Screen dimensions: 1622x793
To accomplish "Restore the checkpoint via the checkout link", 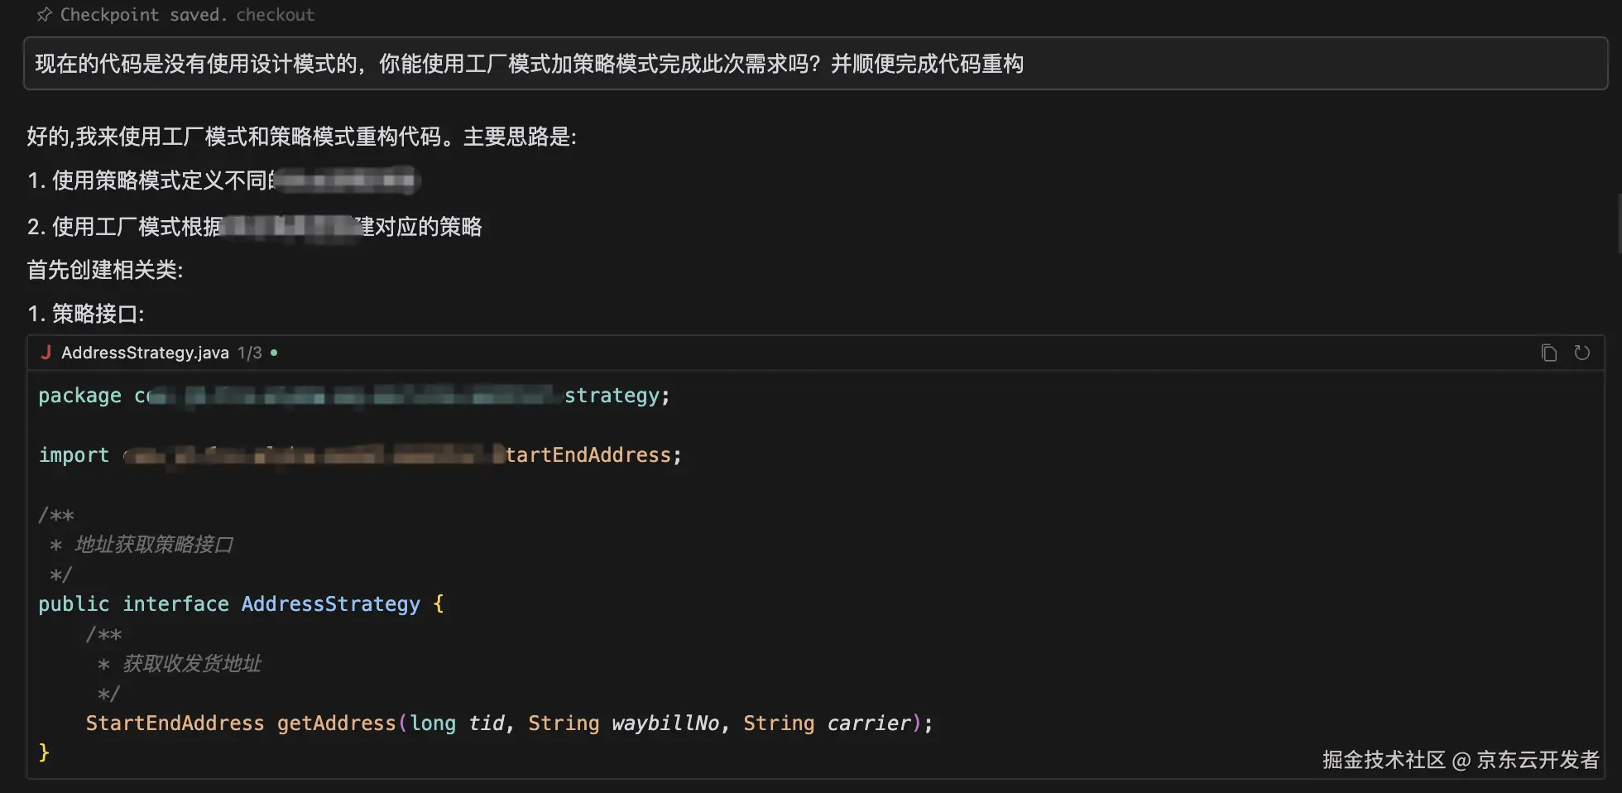I will (x=276, y=15).
